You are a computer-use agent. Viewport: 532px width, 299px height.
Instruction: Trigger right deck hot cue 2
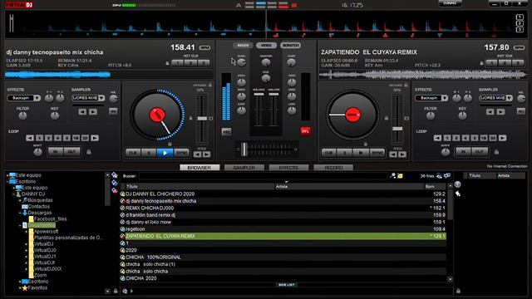pyautogui.click(x=505, y=63)
